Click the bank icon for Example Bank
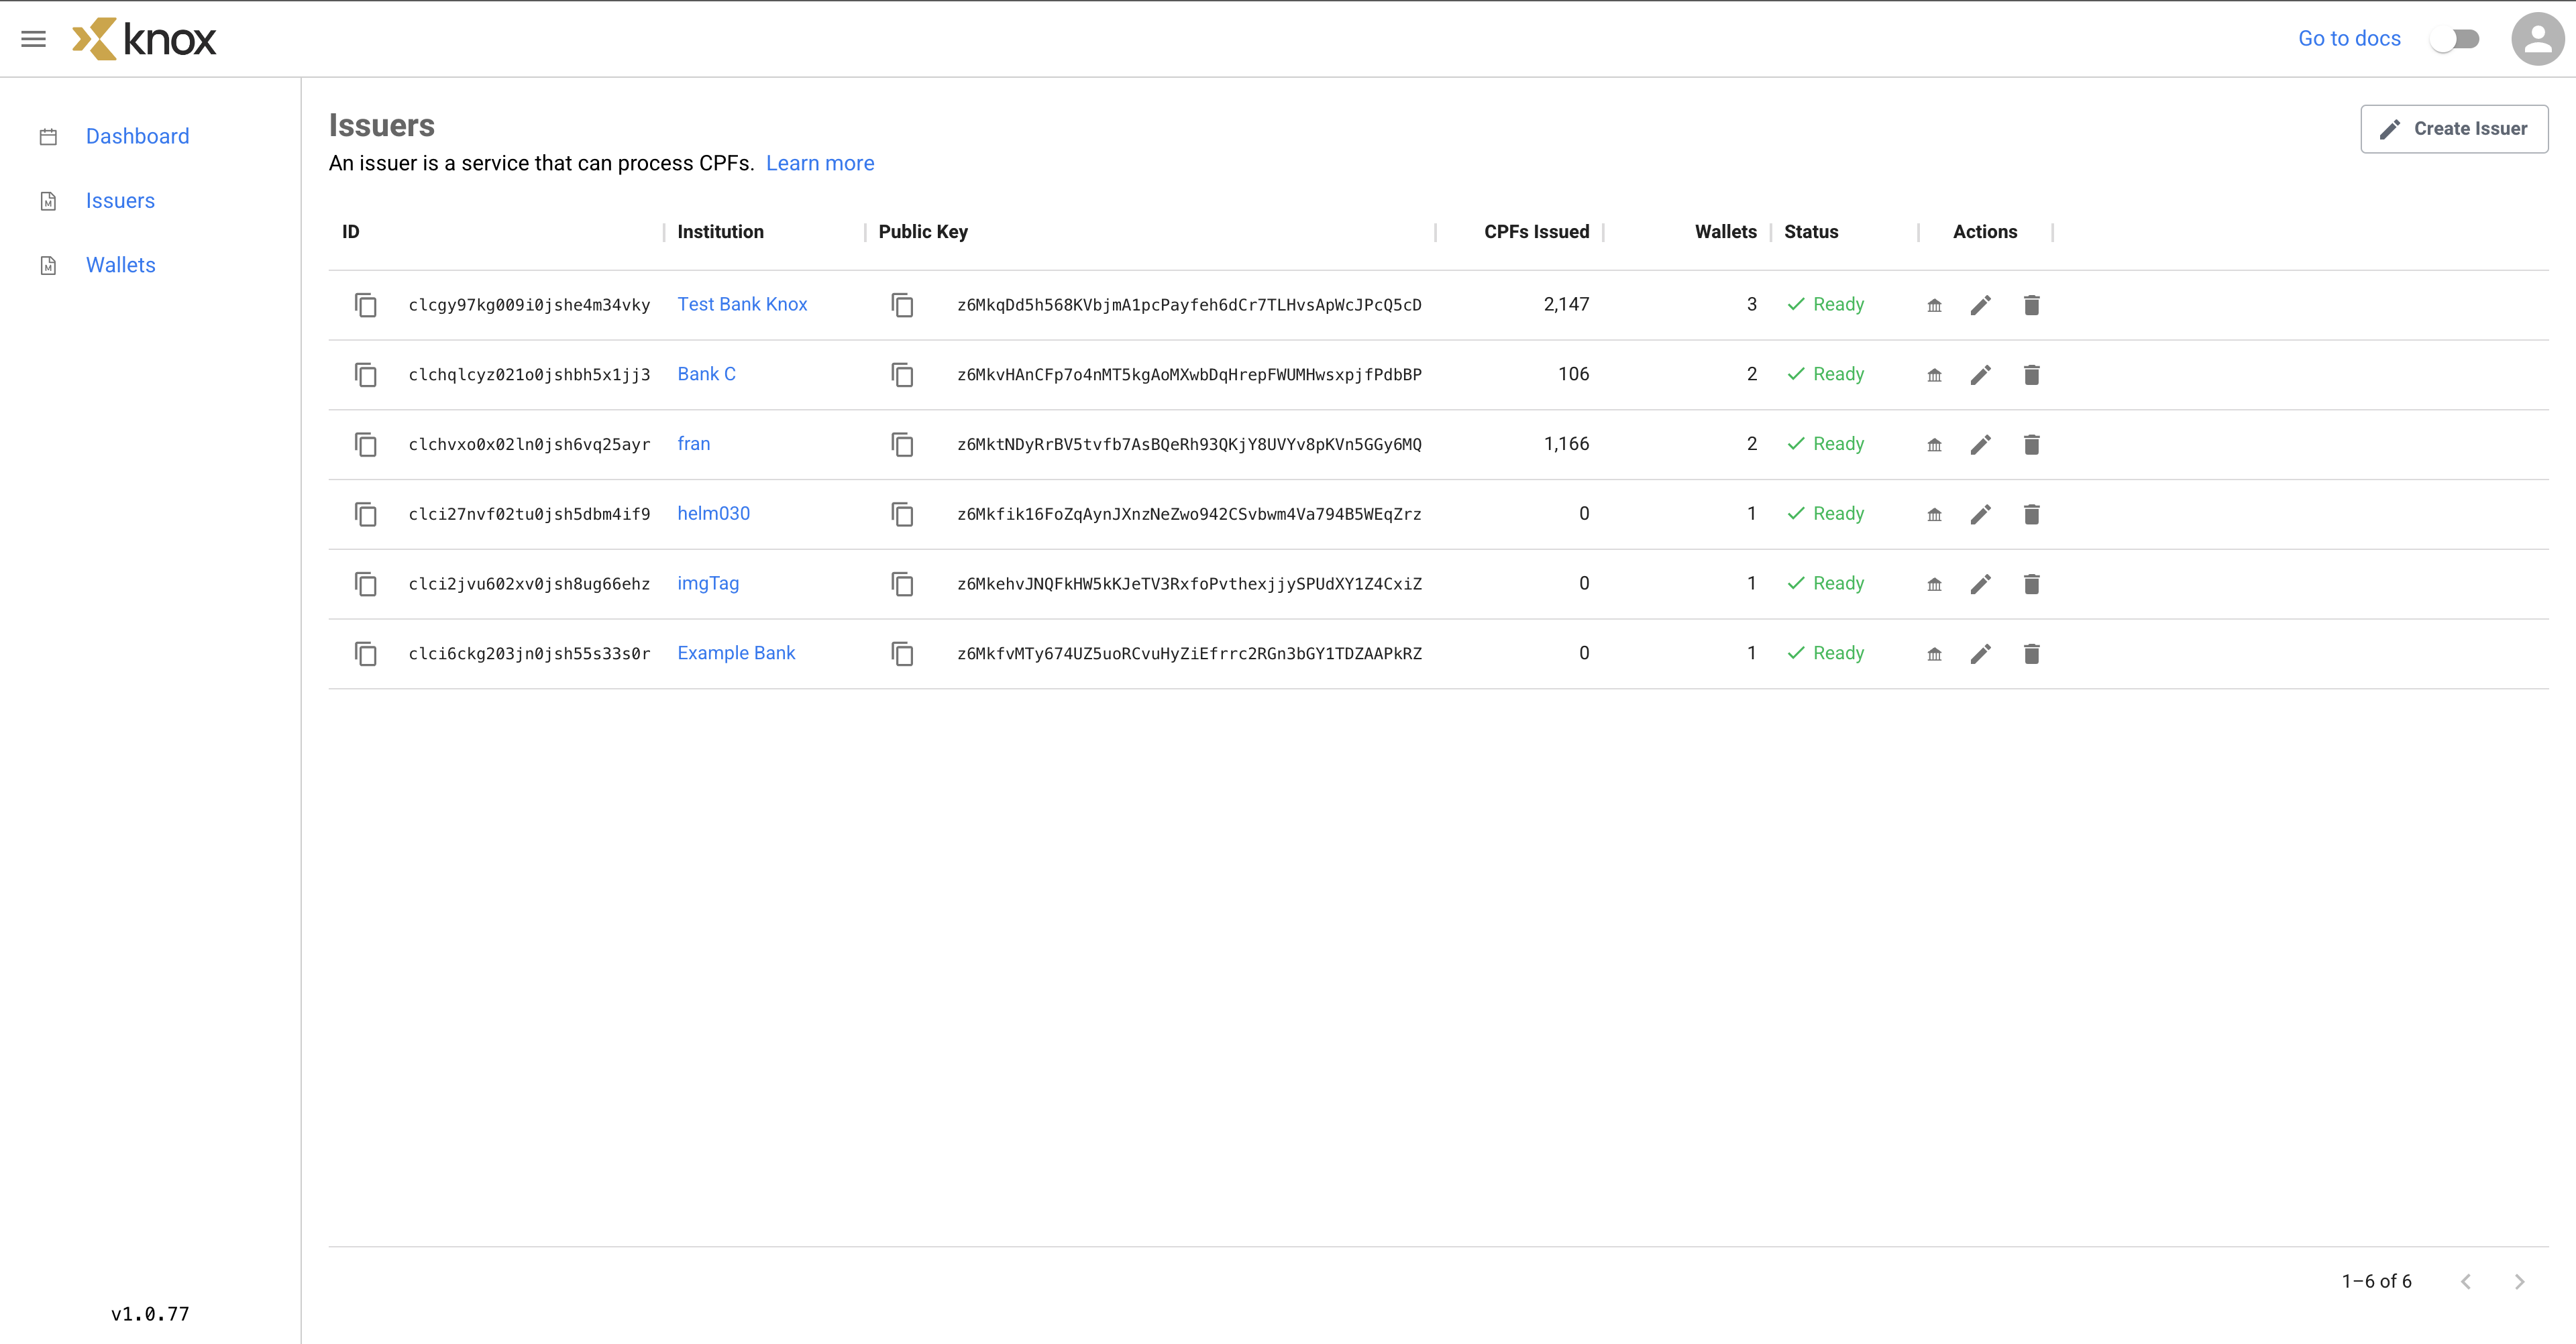2576x1344 pixels. [x=1934, y=654]
